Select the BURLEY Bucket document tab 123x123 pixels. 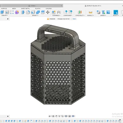[93, 6]
